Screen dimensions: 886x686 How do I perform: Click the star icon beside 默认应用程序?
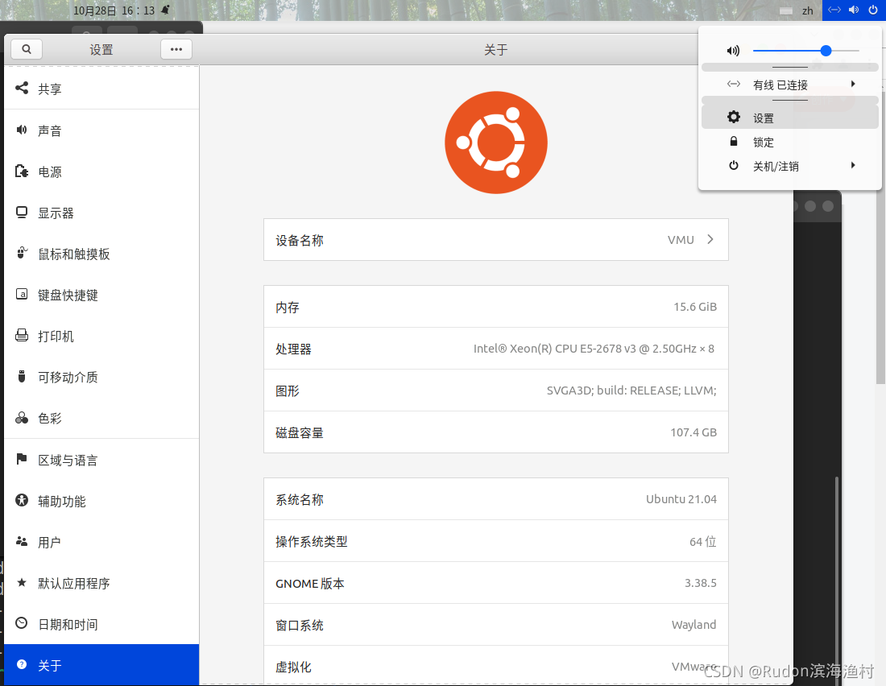22,582
